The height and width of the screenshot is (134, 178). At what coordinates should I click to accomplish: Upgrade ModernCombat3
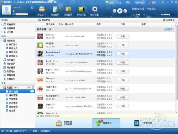[x=122, y=54]
